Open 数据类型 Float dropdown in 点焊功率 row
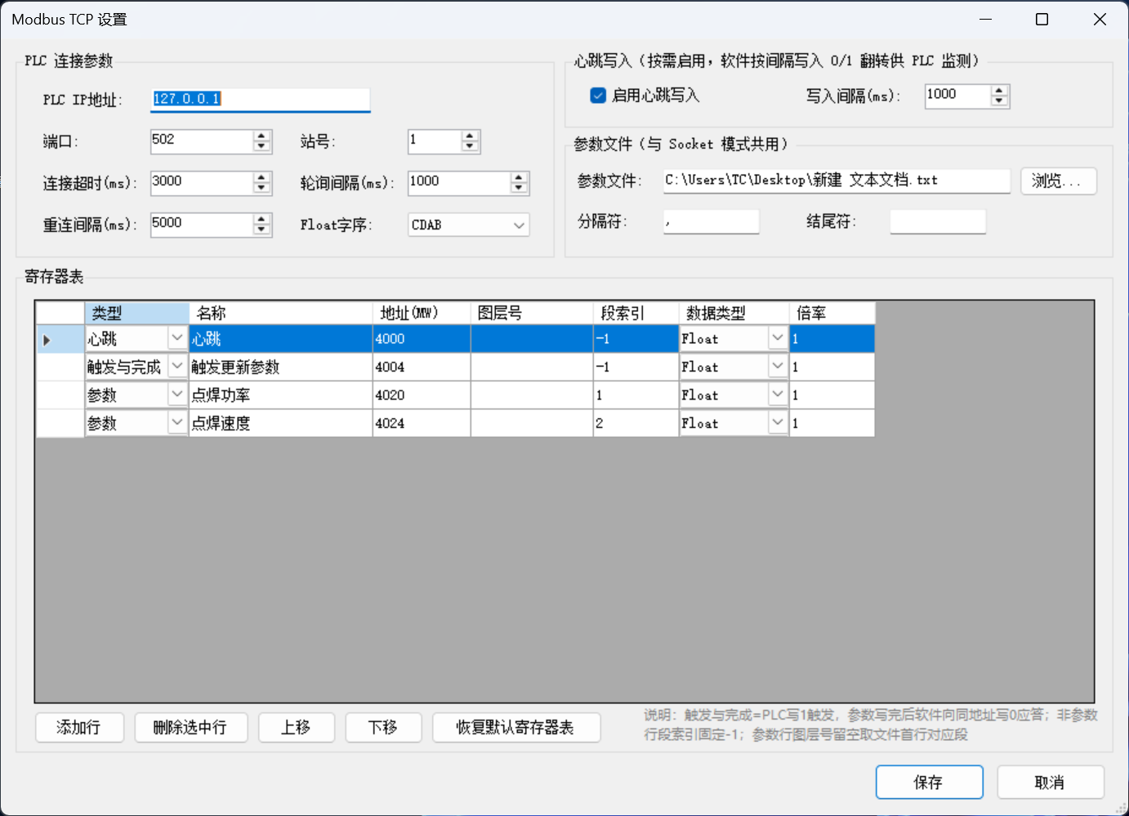The width and height of the screenshot is (1129, 816). click(x=778, y=395)
